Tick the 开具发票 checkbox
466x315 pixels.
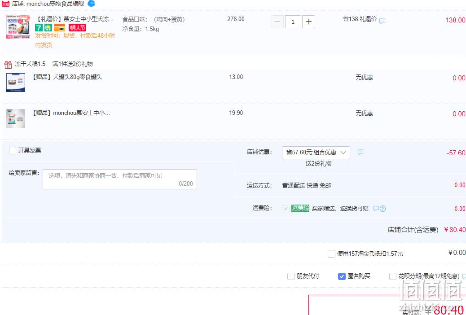click(13, 150)
